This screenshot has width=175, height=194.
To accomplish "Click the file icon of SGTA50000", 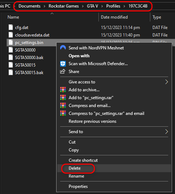I will click(11, 50).
